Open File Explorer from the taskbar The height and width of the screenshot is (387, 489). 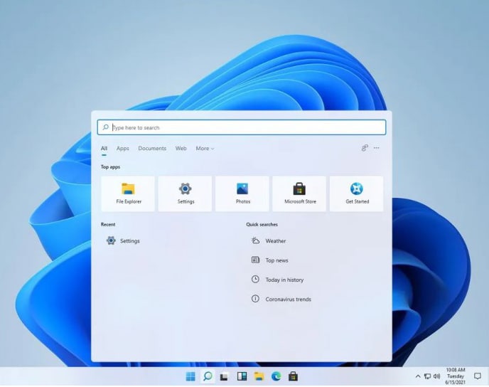click(x=259, y=377)
